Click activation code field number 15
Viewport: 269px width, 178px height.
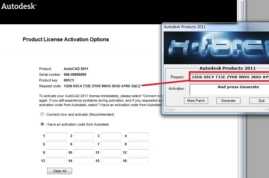pos(111,161)
